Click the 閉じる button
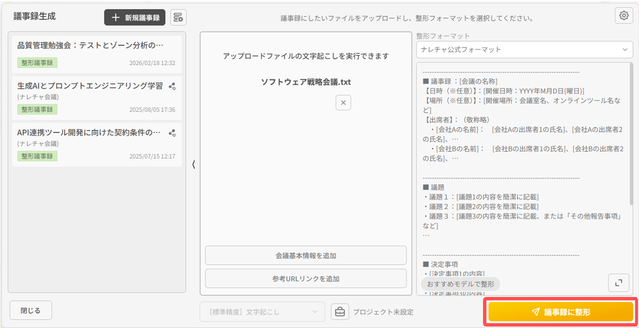 pyautogui.click(x=31, y=311)
